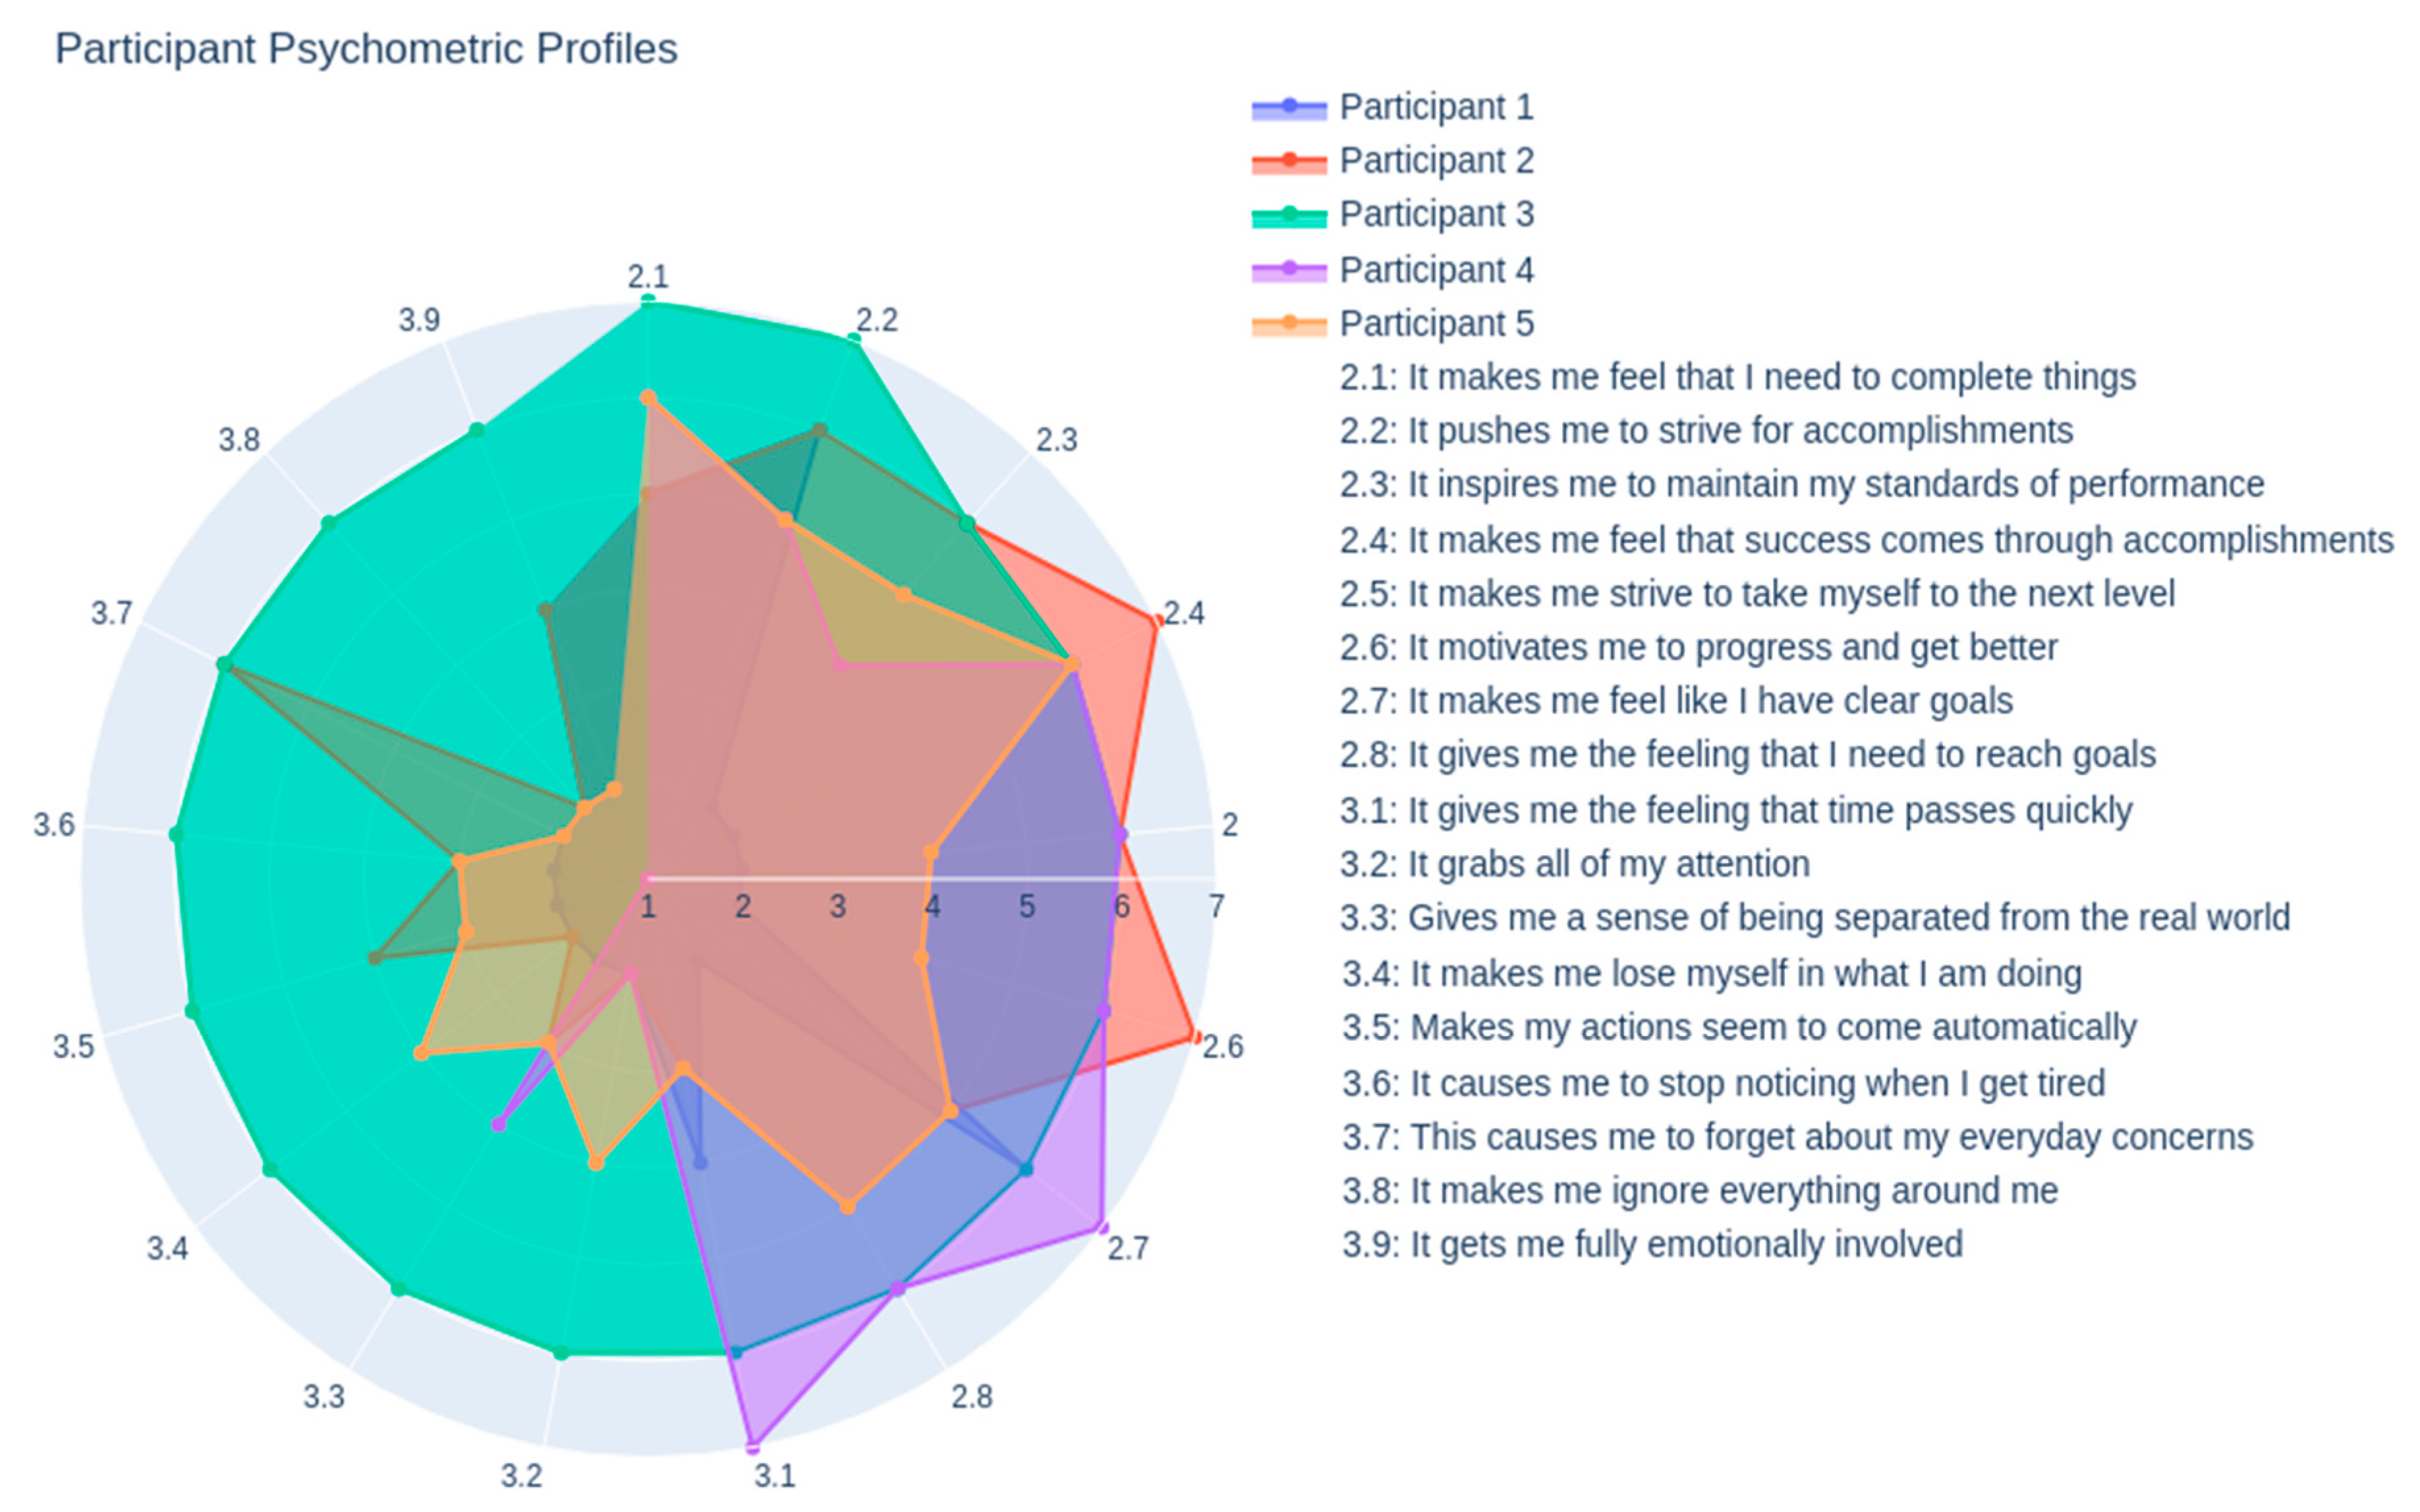Click the 2.3 angular axis label
The image size is (2420, 1512).
tap(1056, 440)
